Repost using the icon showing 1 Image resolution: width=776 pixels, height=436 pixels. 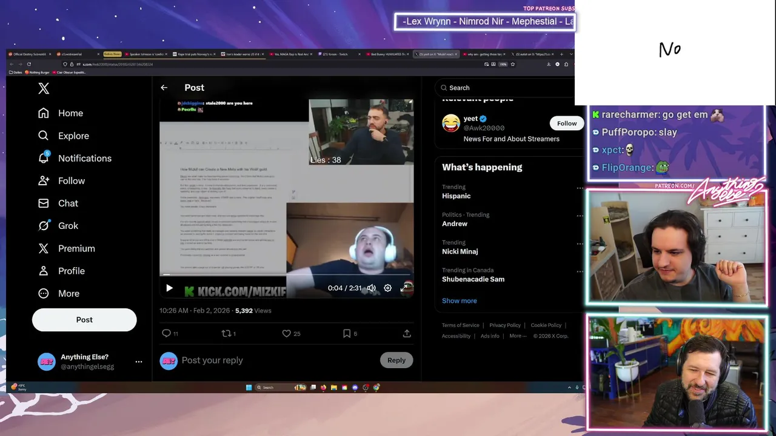(229, 334)
